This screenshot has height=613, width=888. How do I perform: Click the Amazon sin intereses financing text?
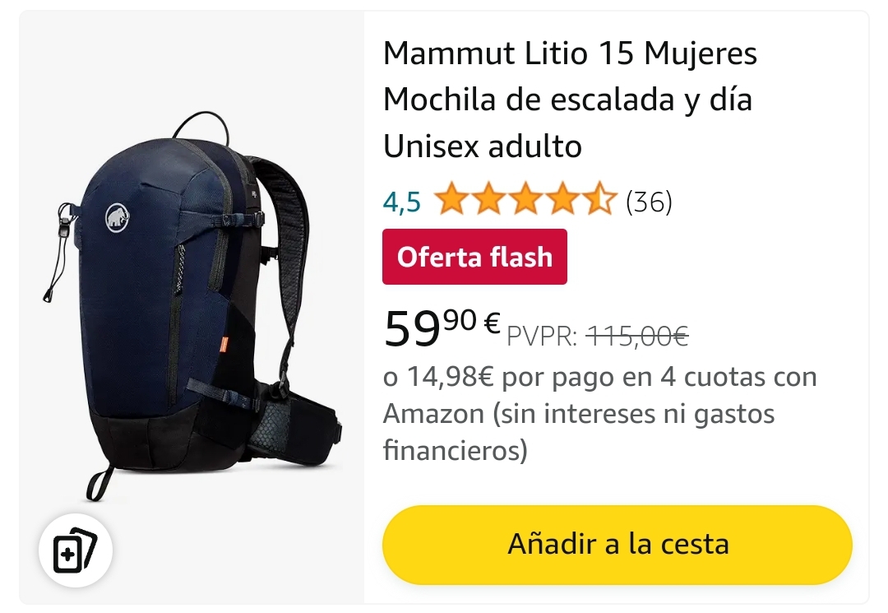pyautogui.click(x=579, y=432)
